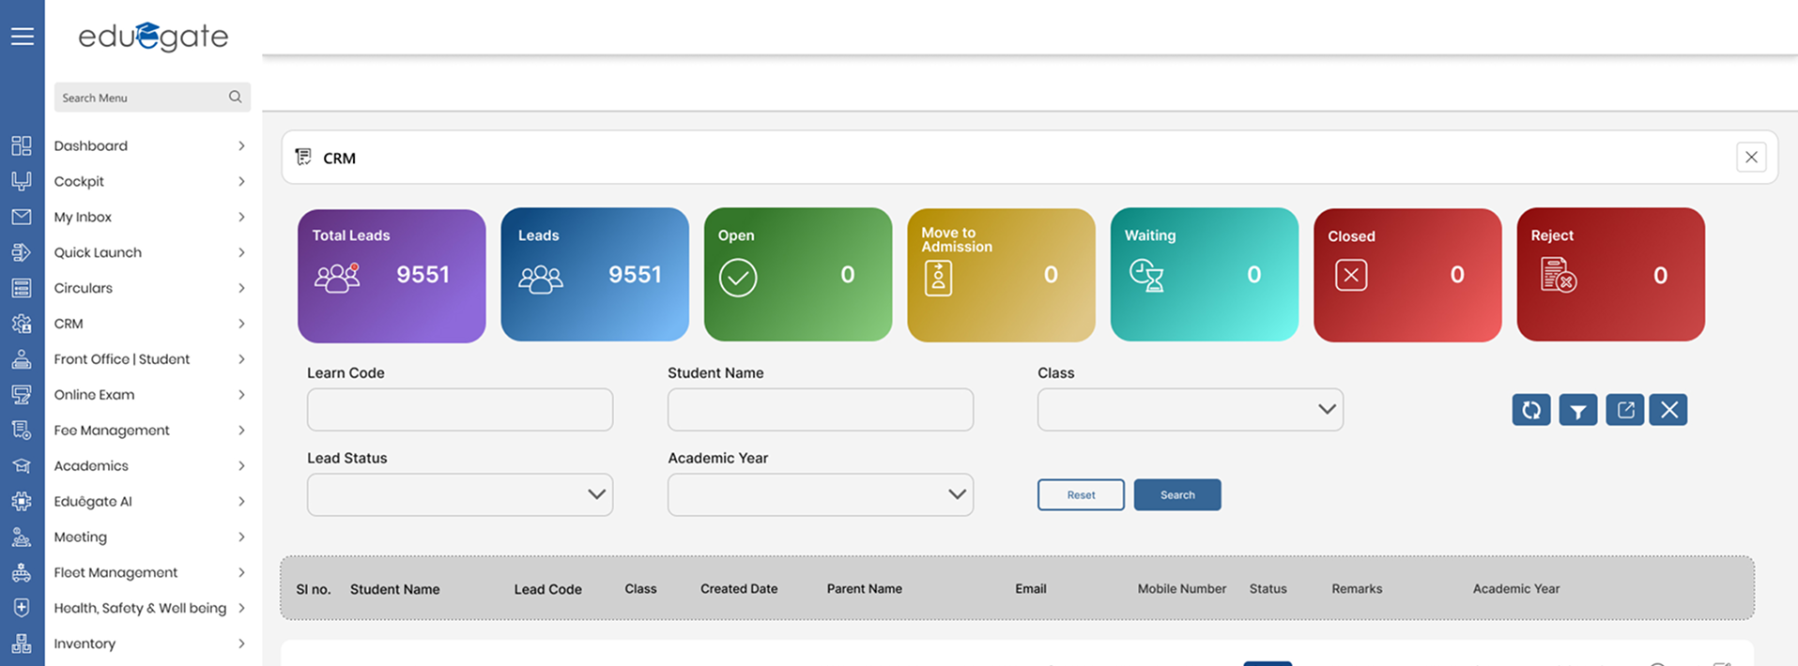
Task: Click the refresh icon button
Action: pos(1531,410)
